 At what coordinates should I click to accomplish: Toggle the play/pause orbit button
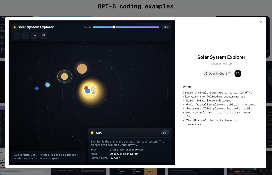pyautogui.click(x=44, y=35)
